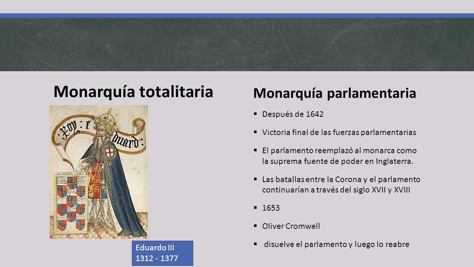
Task: Select the bullet 'Después de 1642'
Action: tap(293, 114)
